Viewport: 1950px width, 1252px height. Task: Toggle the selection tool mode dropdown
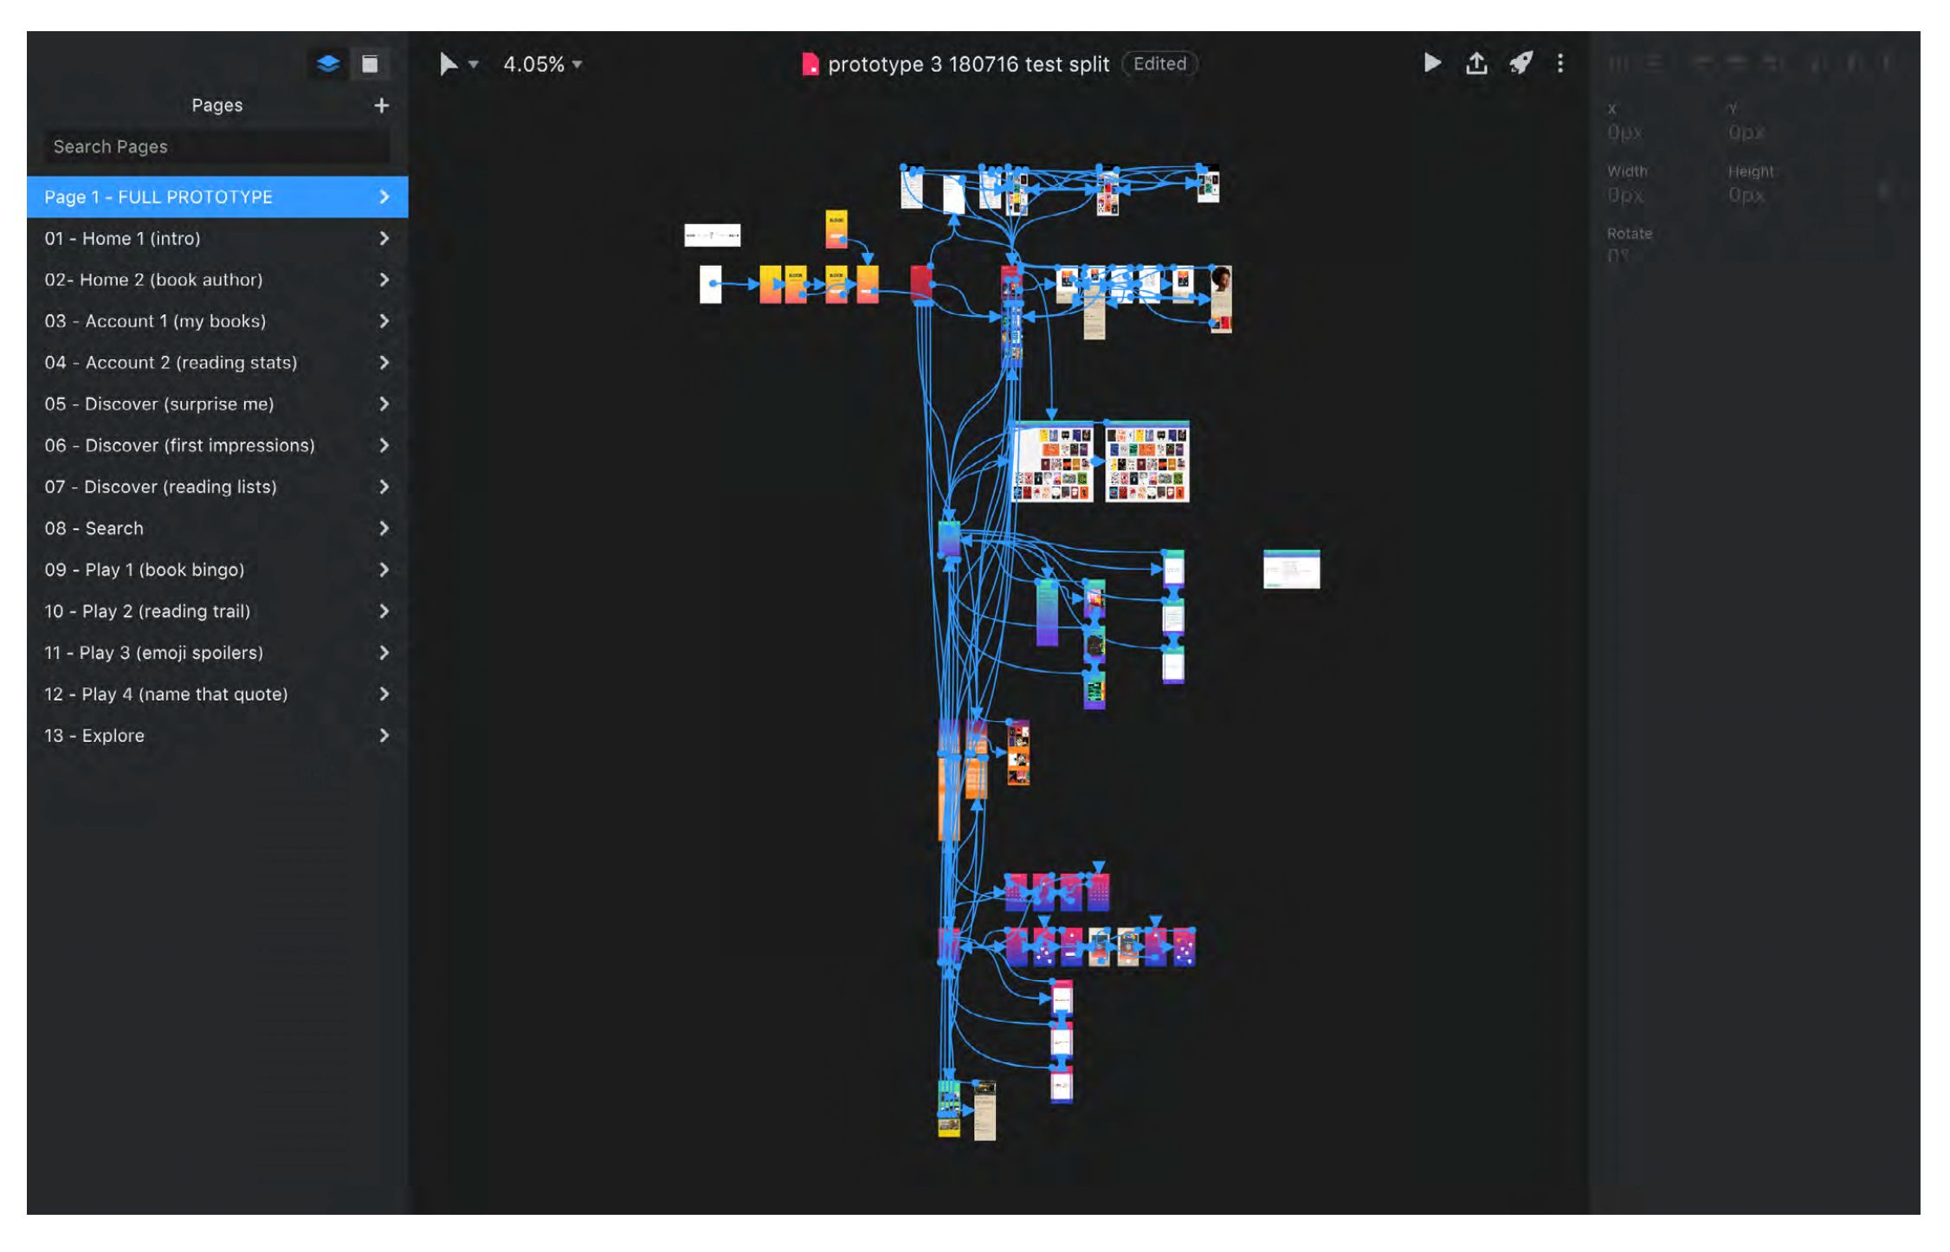475,64
